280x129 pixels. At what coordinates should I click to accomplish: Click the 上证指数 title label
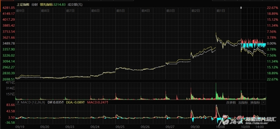point(23,5)
